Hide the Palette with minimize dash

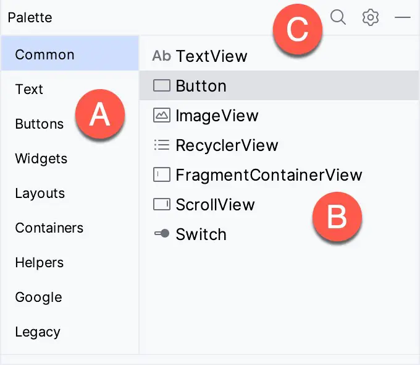402,17
